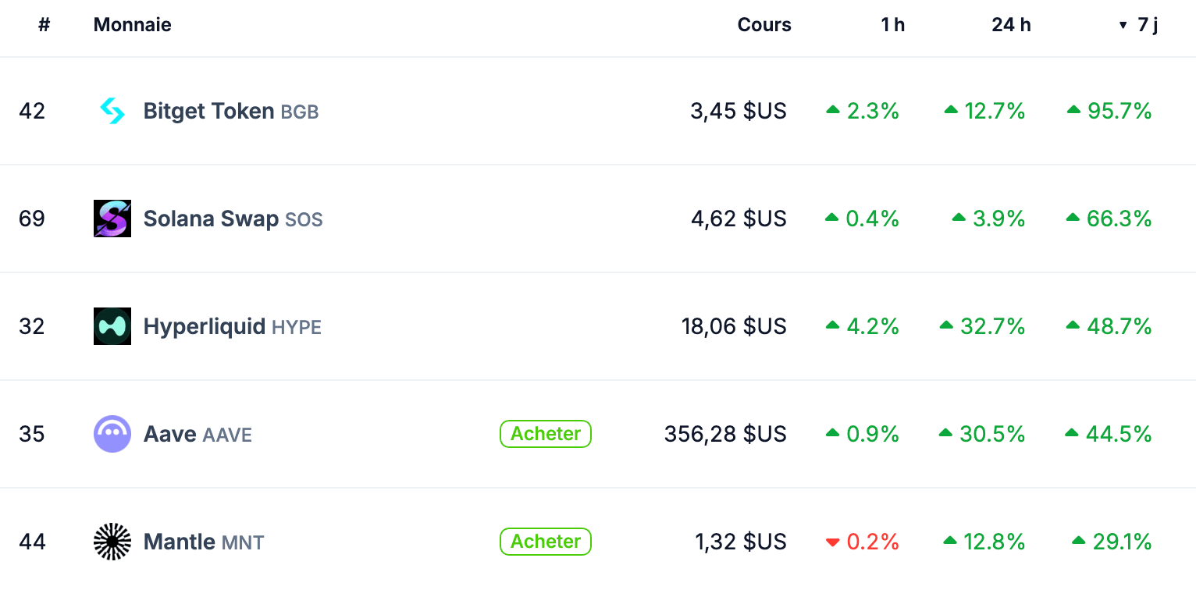Viewport: 1196px width, 590px height.
Task: Open the Bitget Token coin page
Action: tap(208, 111)
